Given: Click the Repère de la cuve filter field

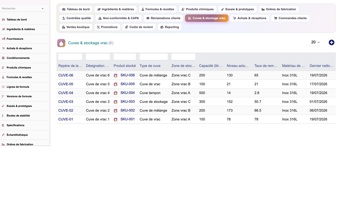Looking at the screenshot, I should (70, 56).
